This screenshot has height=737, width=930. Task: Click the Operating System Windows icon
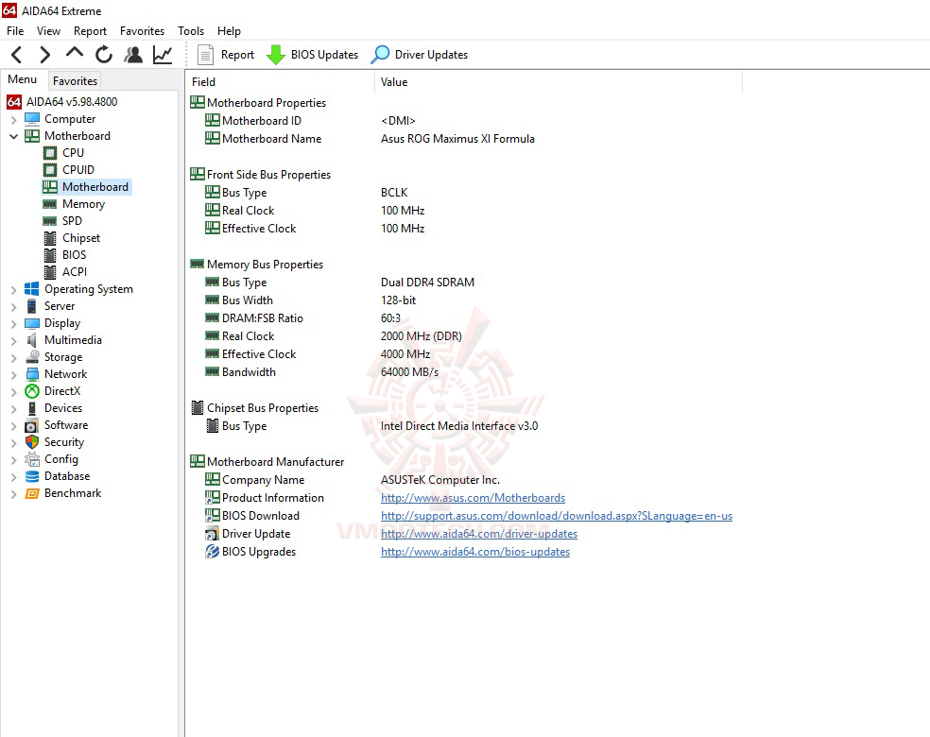[32, 289]
